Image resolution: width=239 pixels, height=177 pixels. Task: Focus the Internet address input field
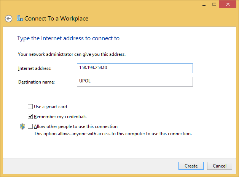(135, 68)
